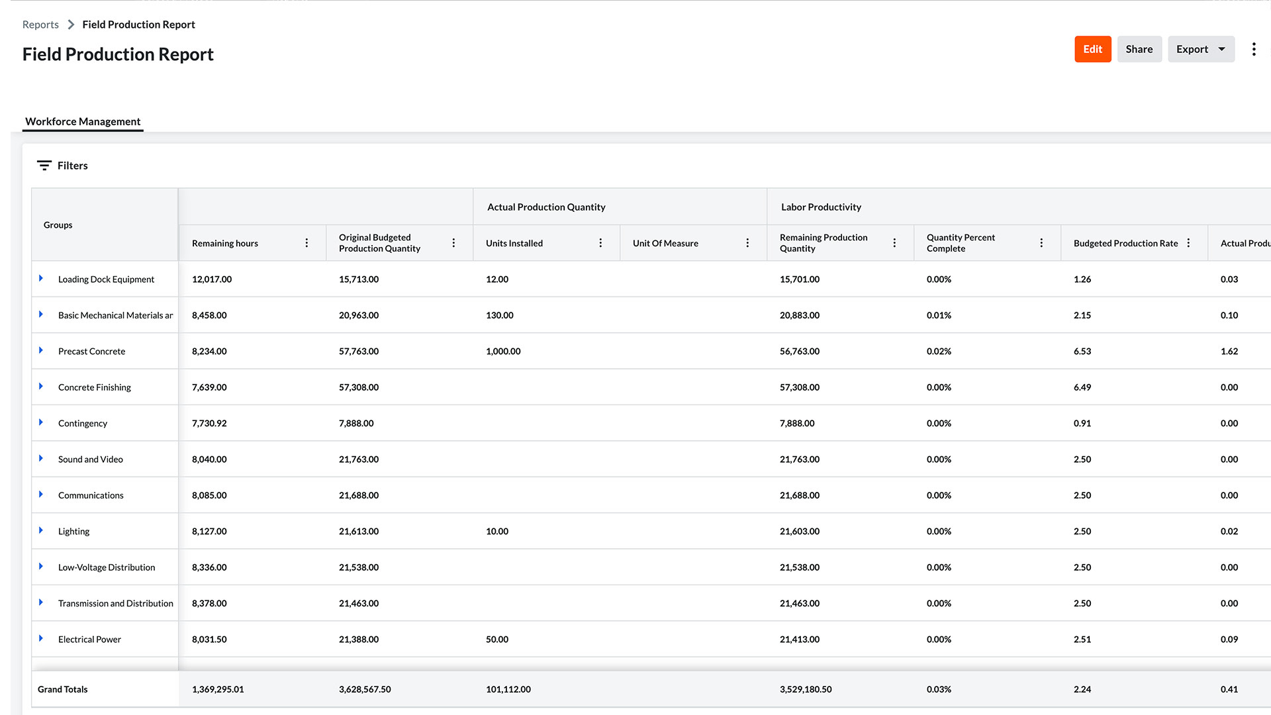Navigate back via the Reports breadcrumb
This screenshot has width=1271, height=715.
[40, 24]
